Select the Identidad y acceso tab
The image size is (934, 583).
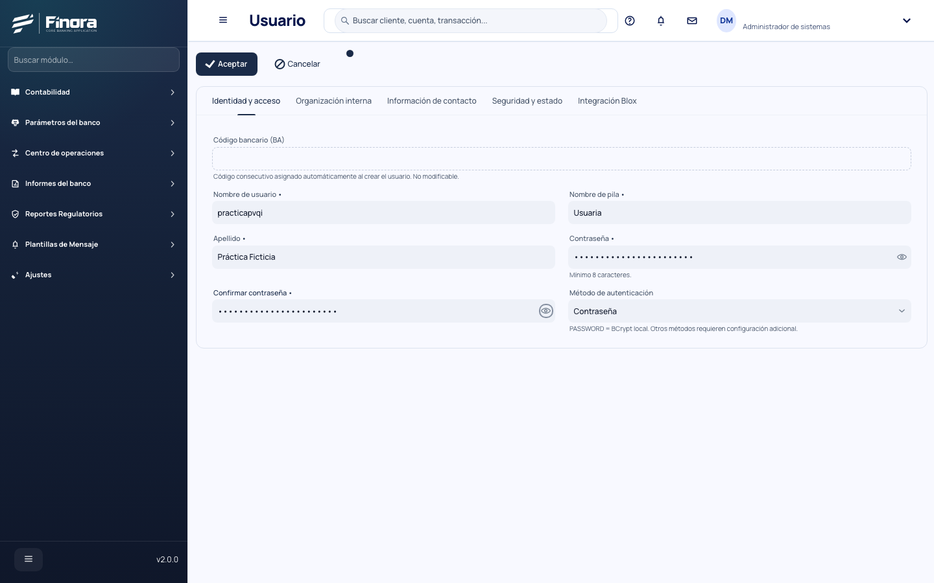tap(246, 101)
